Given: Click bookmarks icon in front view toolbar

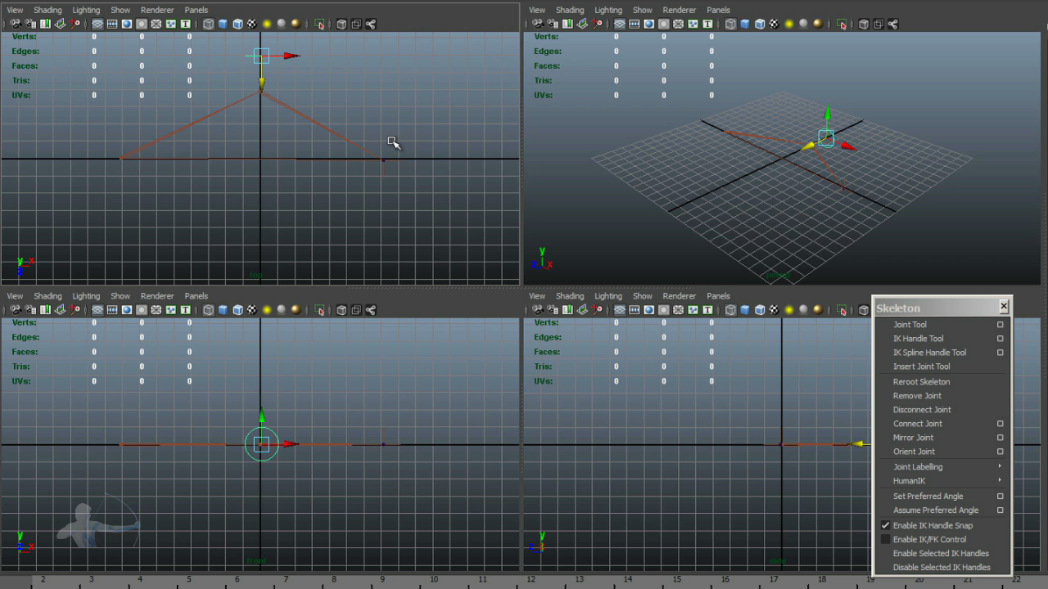Looking at the screenshot, I should (x=45, y=310).
